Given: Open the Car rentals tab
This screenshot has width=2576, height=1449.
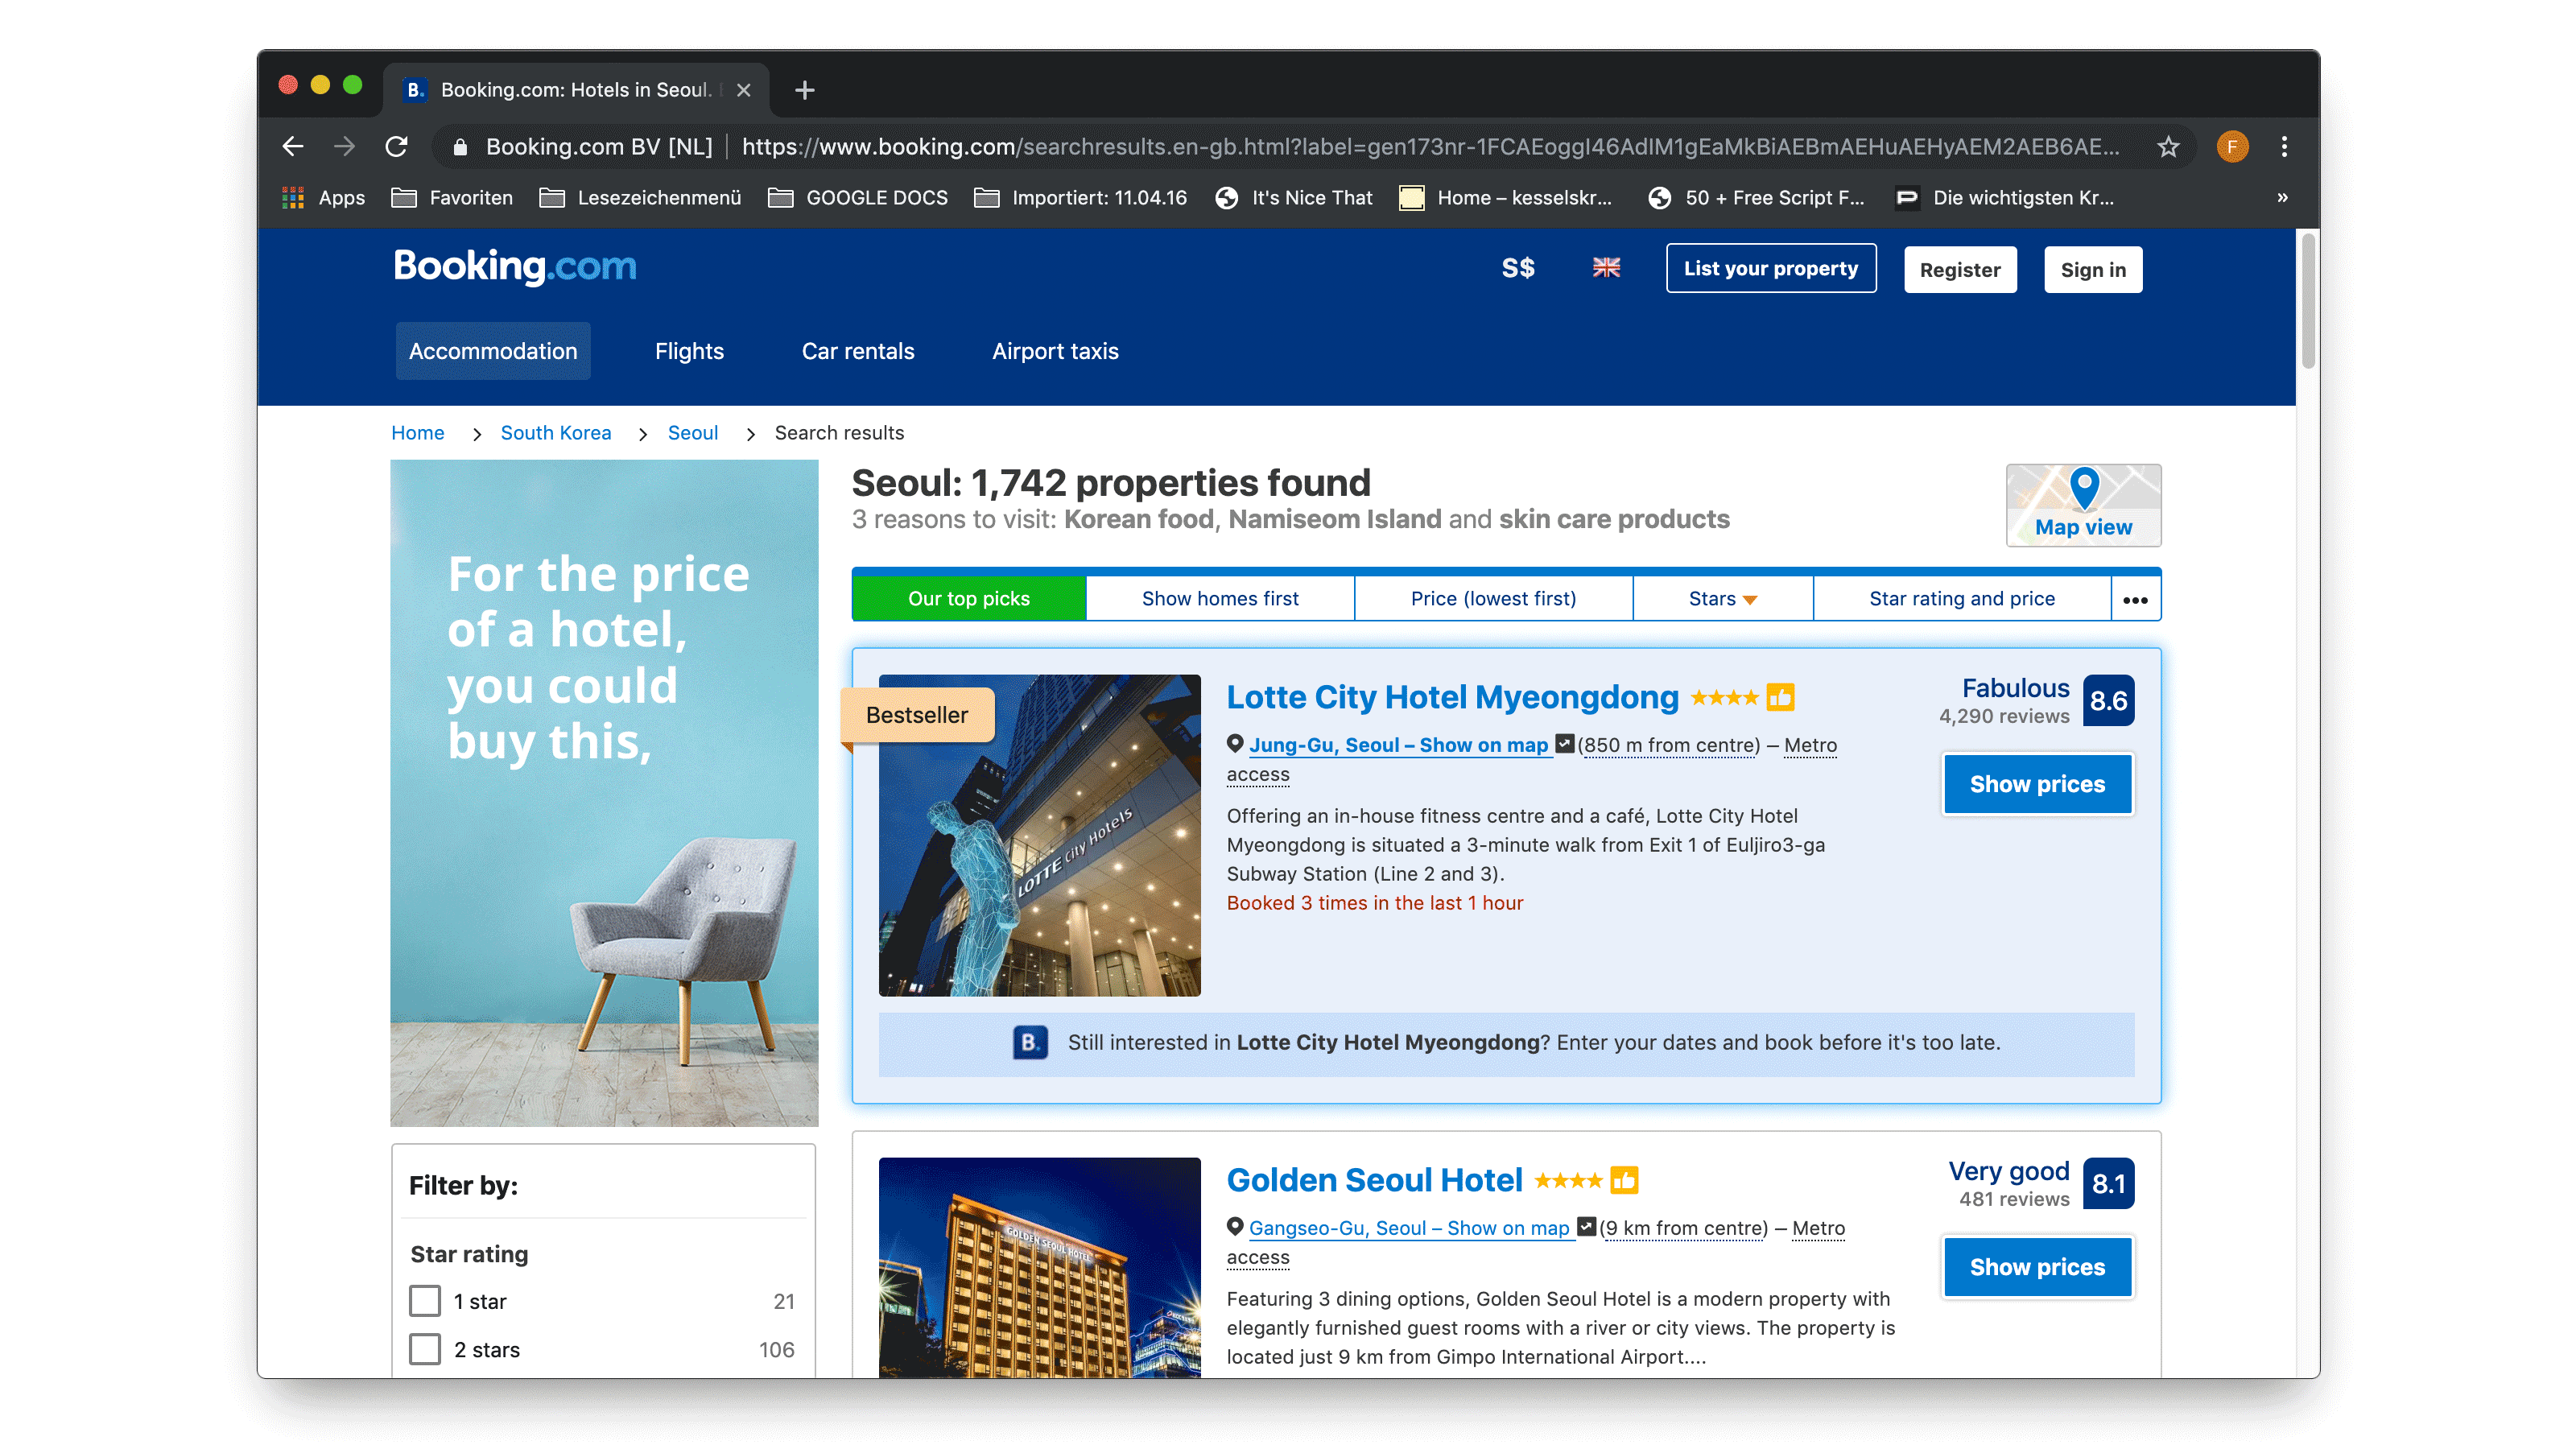Looking at the screenshot, I should click(858, 351).
